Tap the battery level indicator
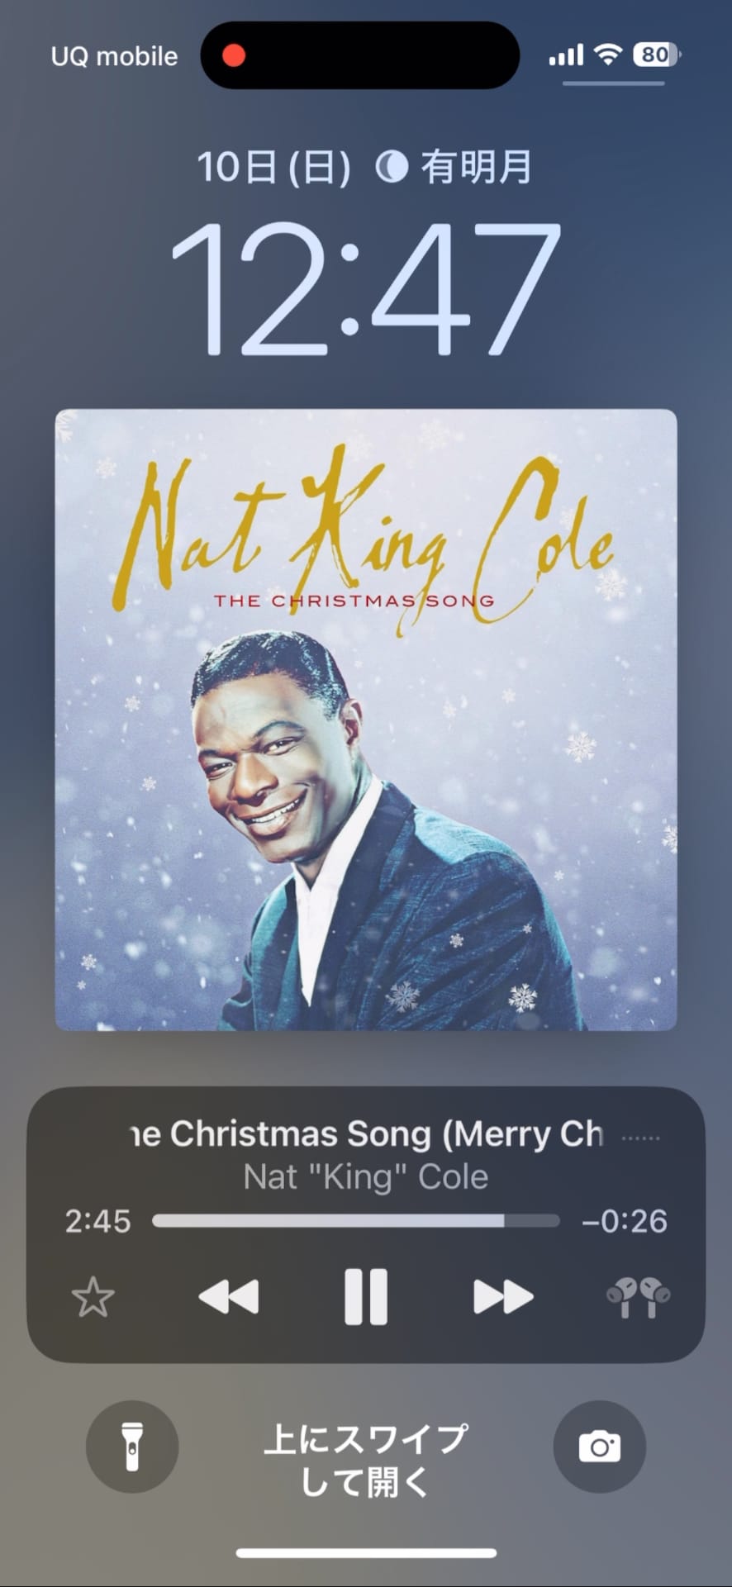 click(656, 55)
